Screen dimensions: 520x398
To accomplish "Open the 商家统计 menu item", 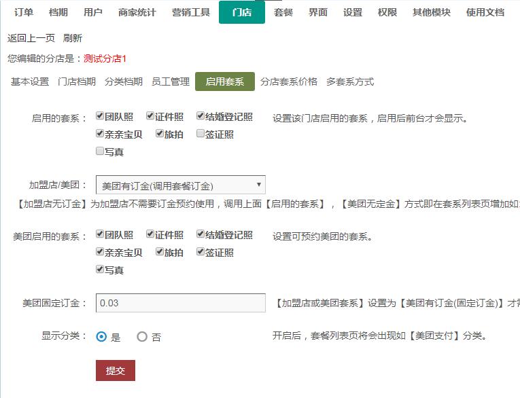I will 137,12.
